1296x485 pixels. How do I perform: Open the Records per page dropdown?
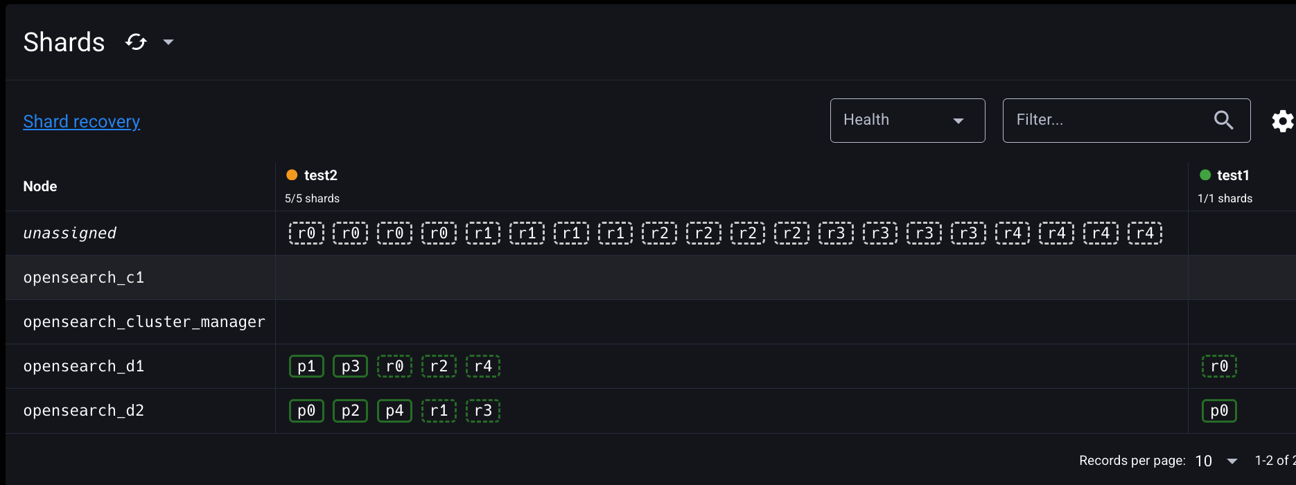click(1216, 461)
